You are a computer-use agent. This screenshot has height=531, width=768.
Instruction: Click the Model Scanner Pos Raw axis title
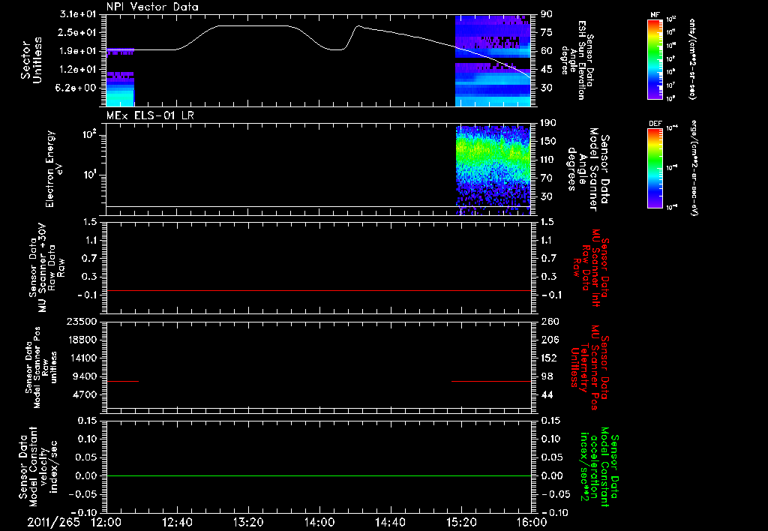[x=41, y=367]
